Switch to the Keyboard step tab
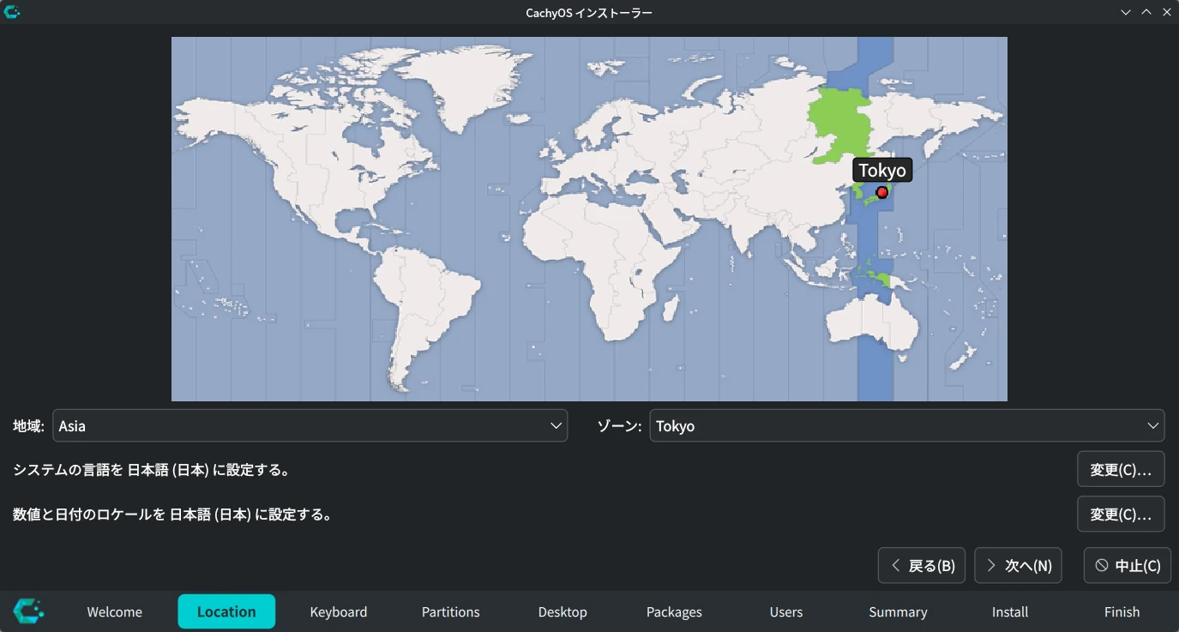Viewport: 1179px width, 632px height. pyautogui.click(x=339, y=612)
